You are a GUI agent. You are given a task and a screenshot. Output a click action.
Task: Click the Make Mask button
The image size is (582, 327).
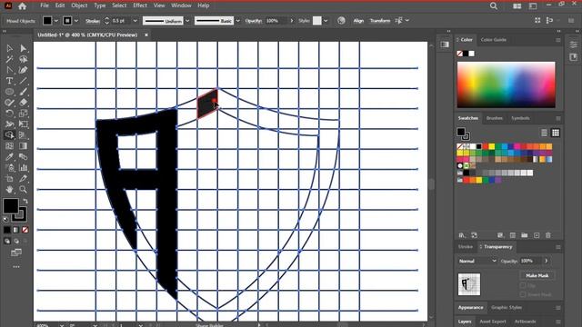click(x=537, y=275)
